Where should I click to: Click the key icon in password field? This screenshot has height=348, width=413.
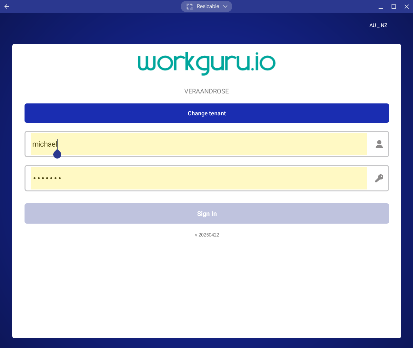(379, 178)
